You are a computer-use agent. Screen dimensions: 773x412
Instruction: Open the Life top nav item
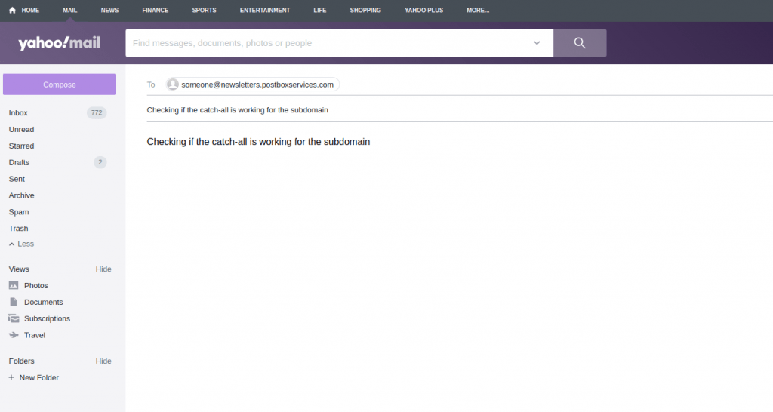click(x=320, y=10)
